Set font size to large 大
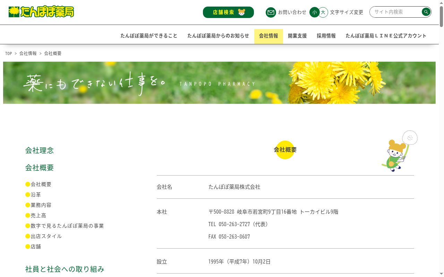The height and width of the screenshot is (277, 444). click(x=323, y=12)
